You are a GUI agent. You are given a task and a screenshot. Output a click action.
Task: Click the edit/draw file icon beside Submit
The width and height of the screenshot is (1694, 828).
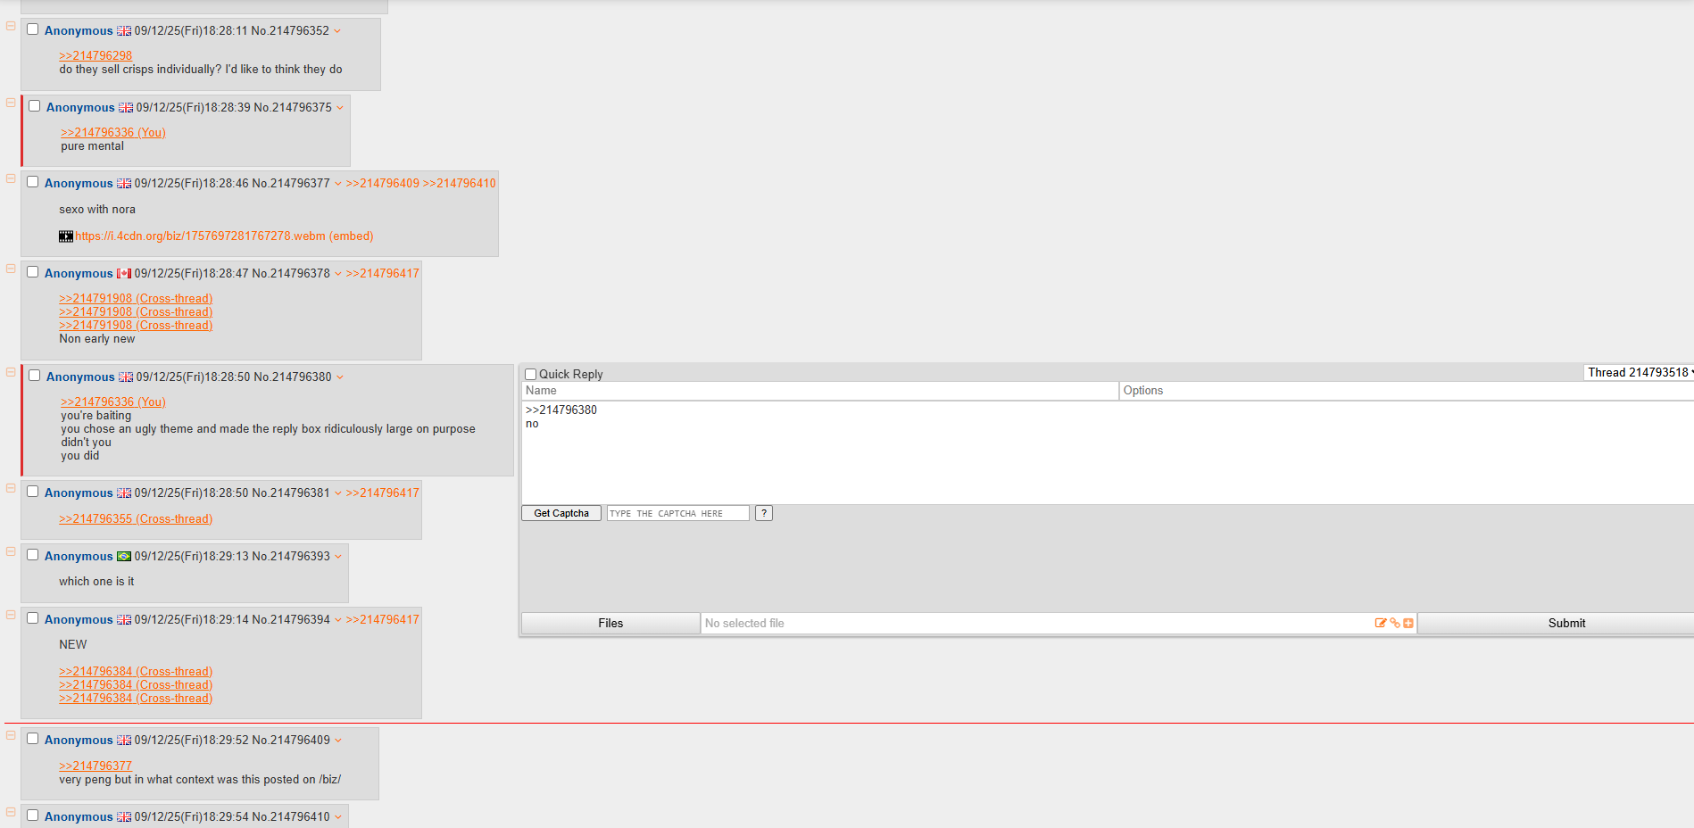(x=1380, y=623)
